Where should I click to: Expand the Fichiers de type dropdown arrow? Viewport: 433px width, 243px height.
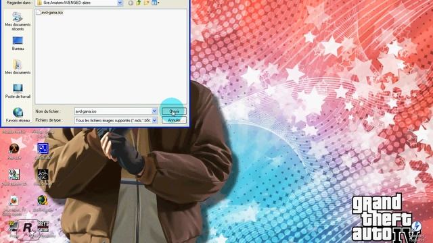pos(154,120)
